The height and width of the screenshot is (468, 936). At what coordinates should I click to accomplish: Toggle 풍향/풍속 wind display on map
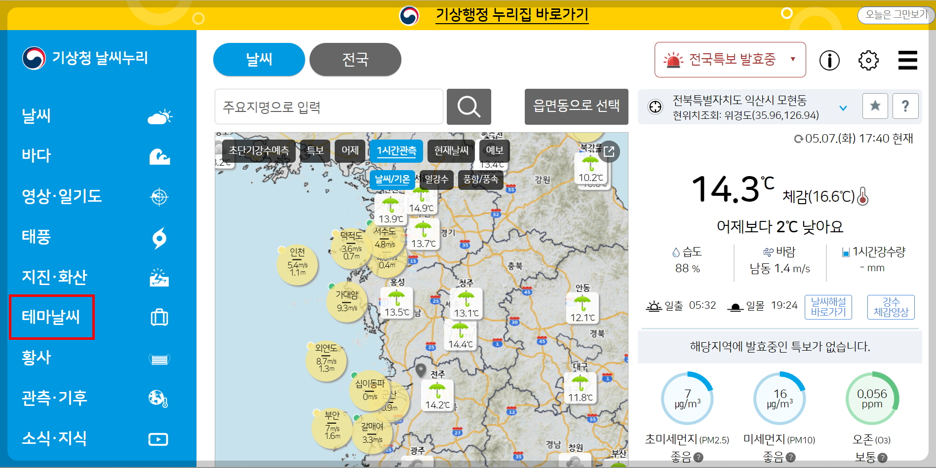tap(479, 180)
